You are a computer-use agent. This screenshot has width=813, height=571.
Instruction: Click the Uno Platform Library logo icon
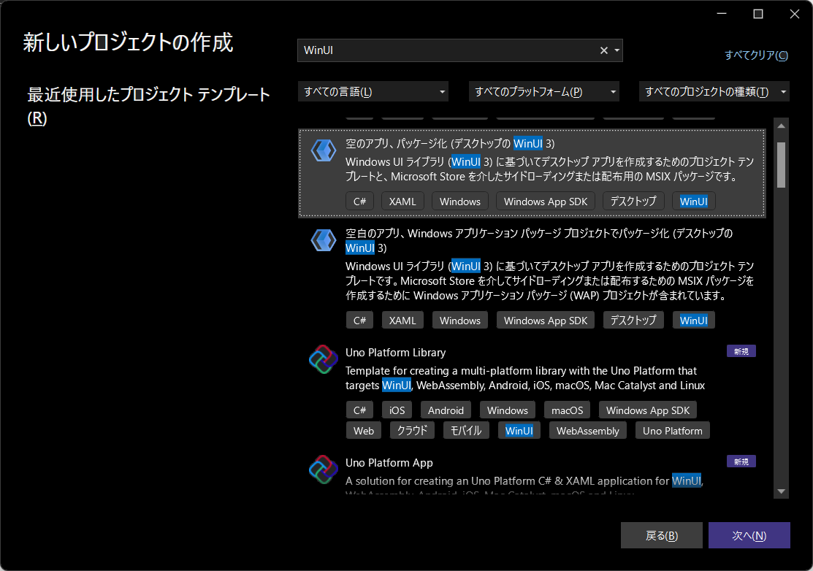click(x=324, y=359)
